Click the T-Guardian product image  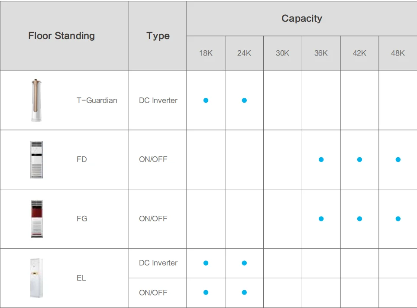point(37,100)
